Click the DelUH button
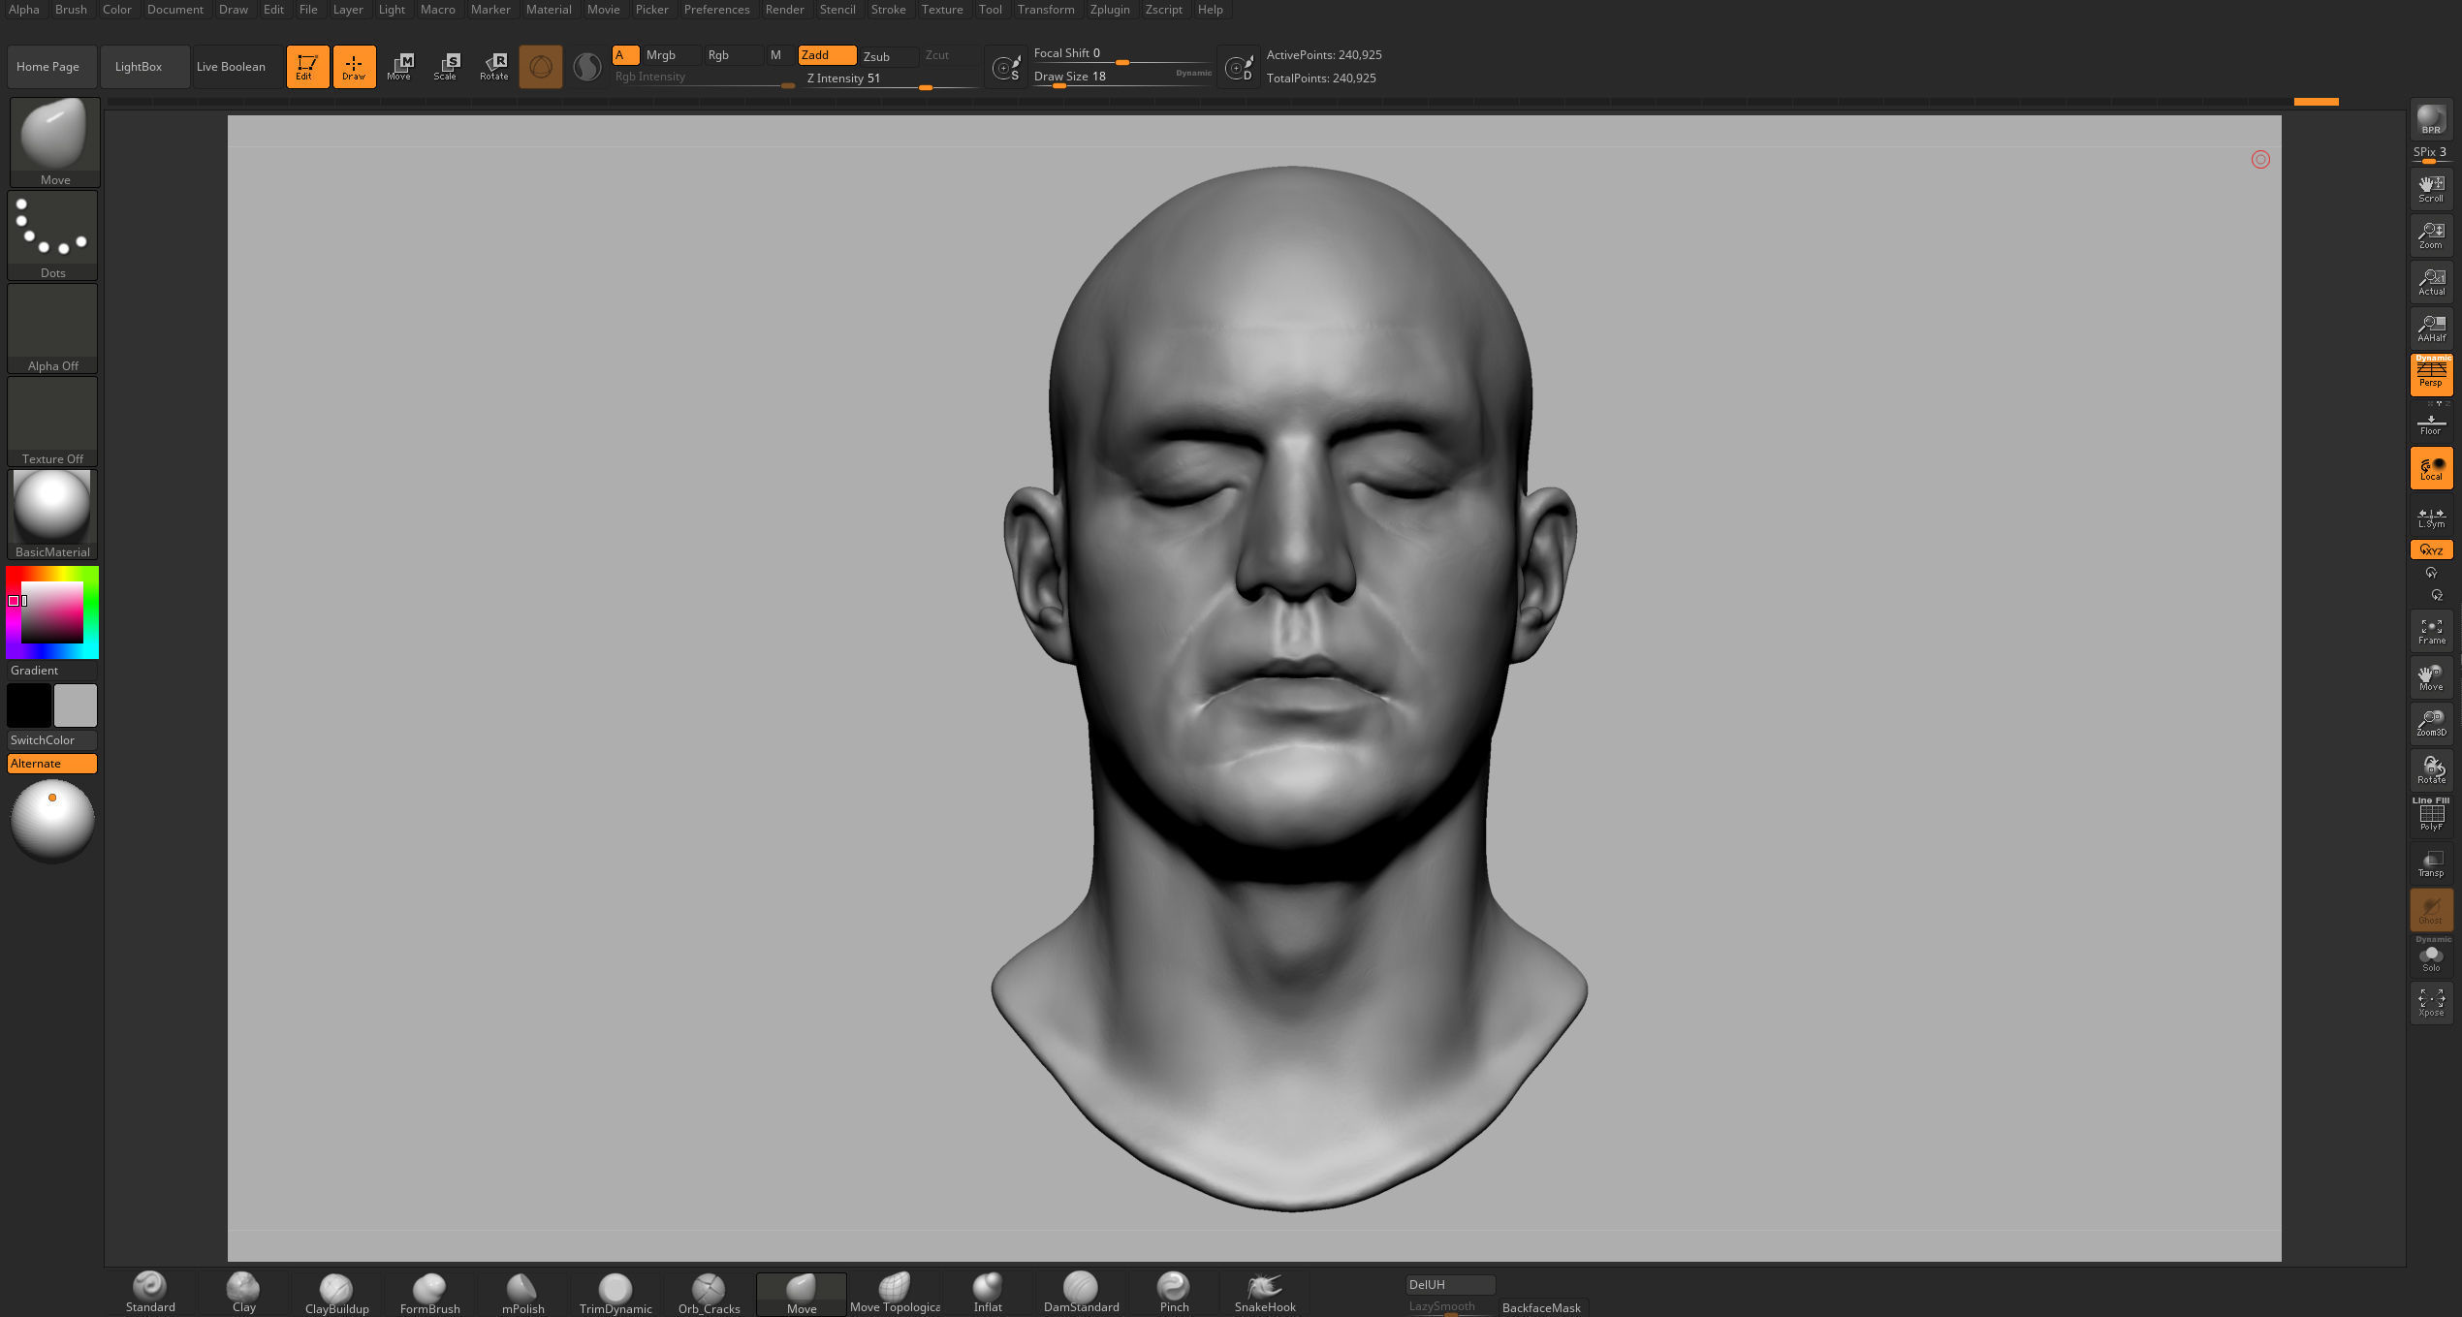This screenshot has height=1317, width=2462. coord(1449,1285)
